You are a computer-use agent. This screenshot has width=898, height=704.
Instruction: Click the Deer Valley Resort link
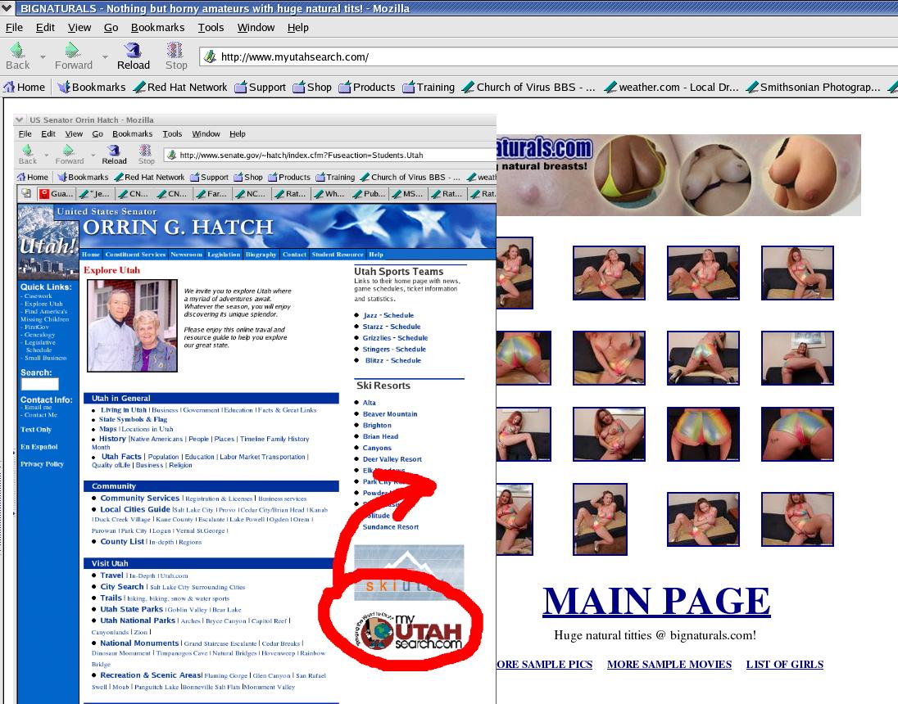(392, 459)
